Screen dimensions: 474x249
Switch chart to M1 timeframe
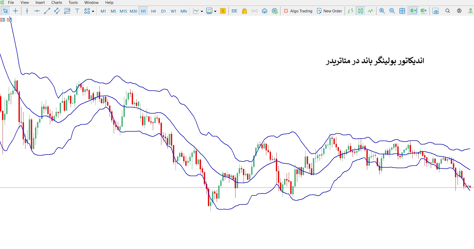coord(103,11)
